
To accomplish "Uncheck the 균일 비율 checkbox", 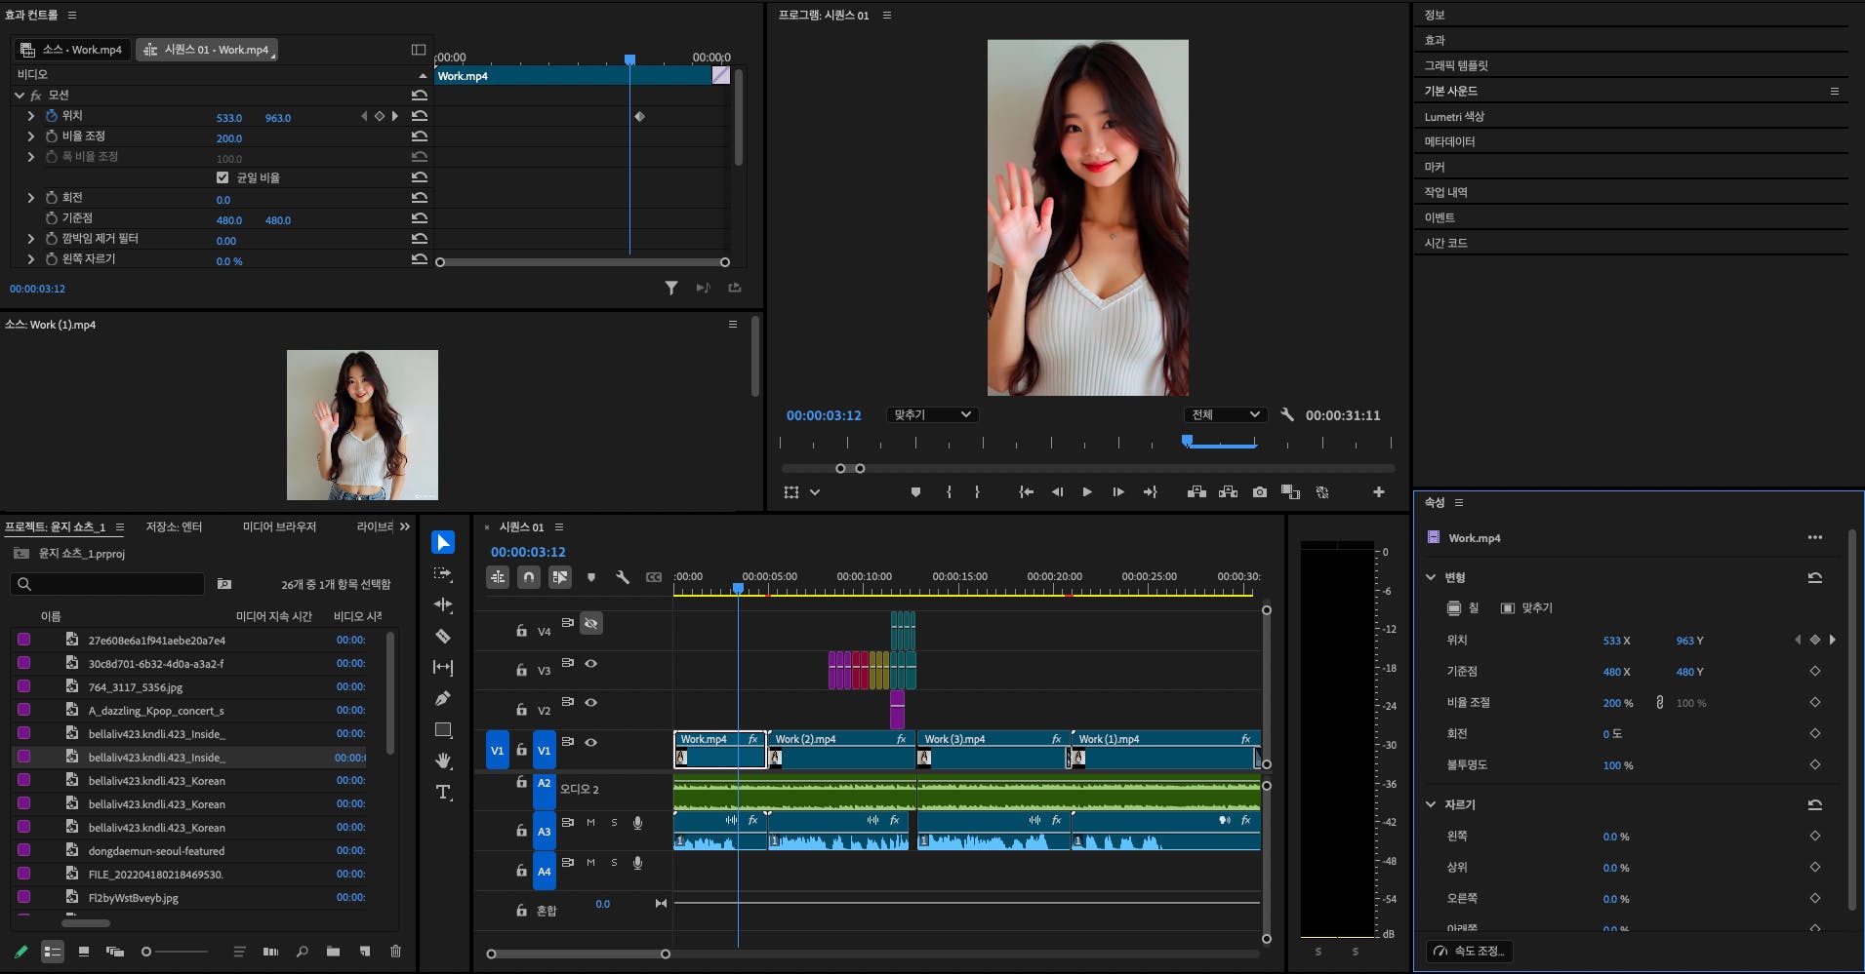I will (223, 177).
